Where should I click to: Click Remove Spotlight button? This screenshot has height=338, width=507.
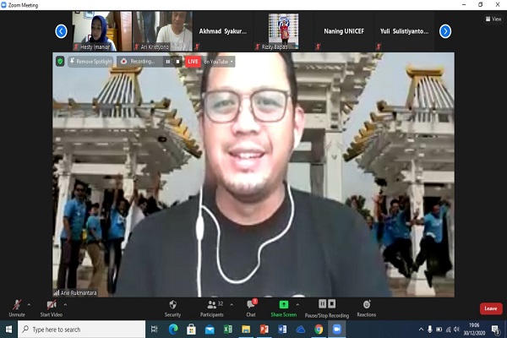pos(91,62)
